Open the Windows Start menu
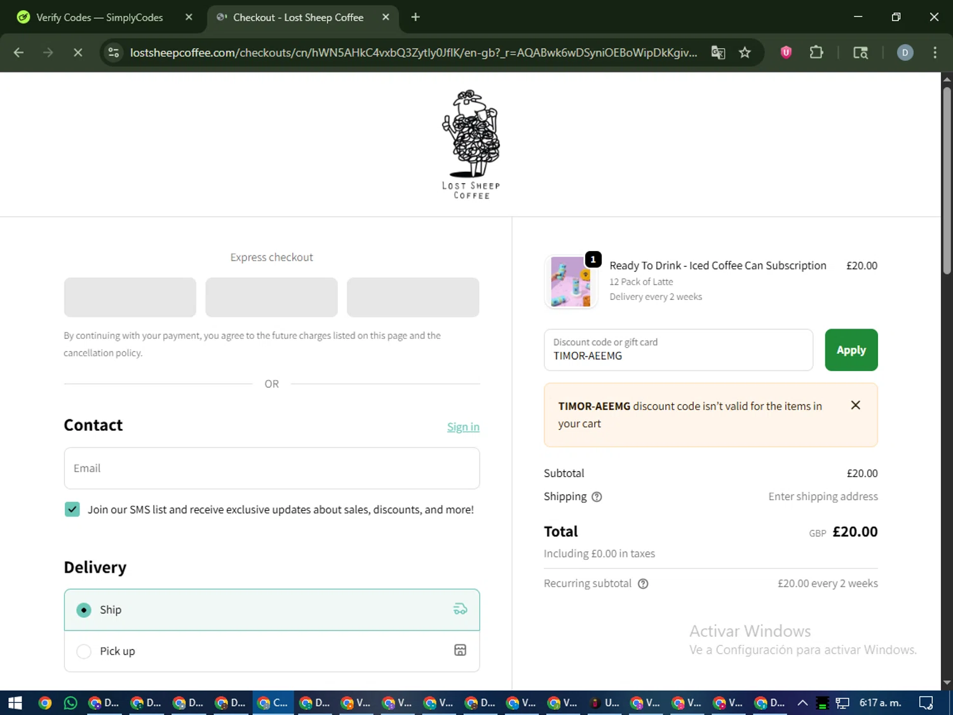This screenshot has height=715, width=953. (x=15, y=703)
